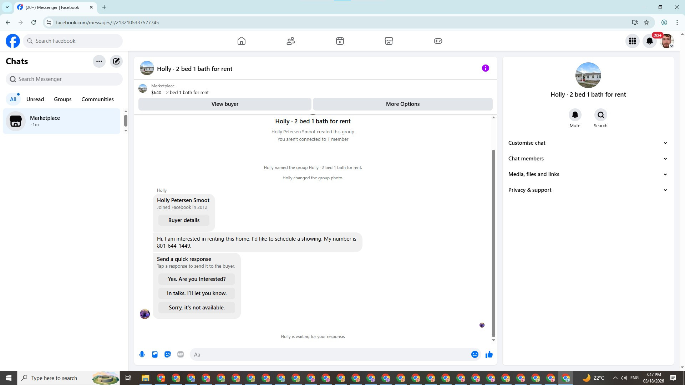The image size is (685, 385).
Task: Switch to the Communities tab
Action: (x=97, y=99)
